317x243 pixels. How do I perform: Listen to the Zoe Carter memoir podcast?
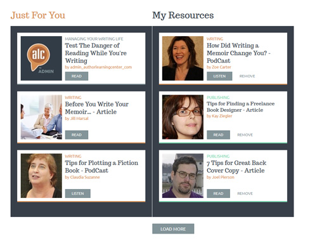[x=219, y=76]
